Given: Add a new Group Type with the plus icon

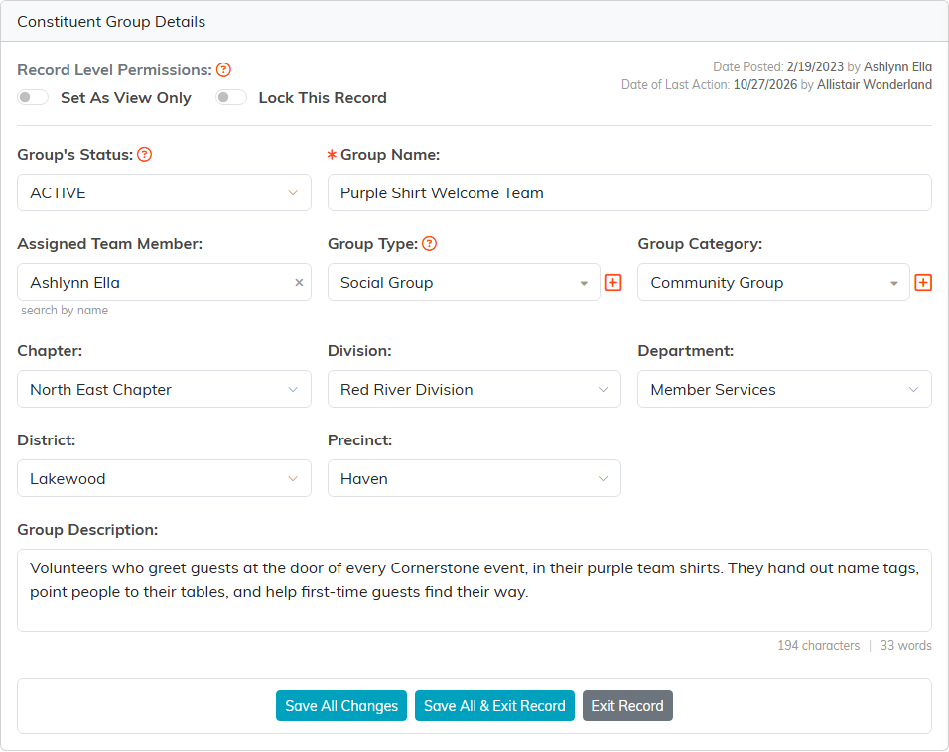Looking at the screenshot, I should 613,282.
